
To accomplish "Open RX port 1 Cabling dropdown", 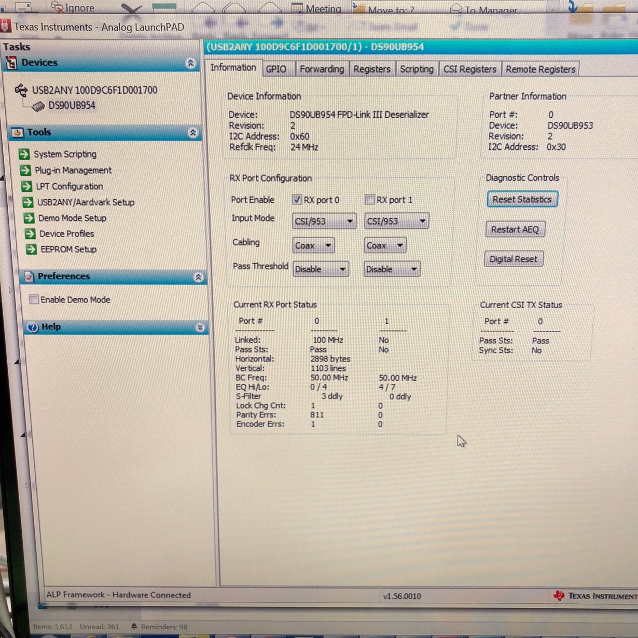I will [385, 245].
